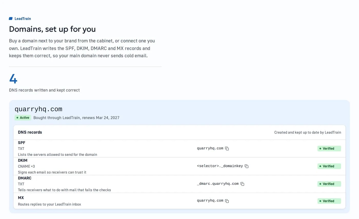Click the Verified badge in the MX row
Screen dimensions: 359x219
329,201
